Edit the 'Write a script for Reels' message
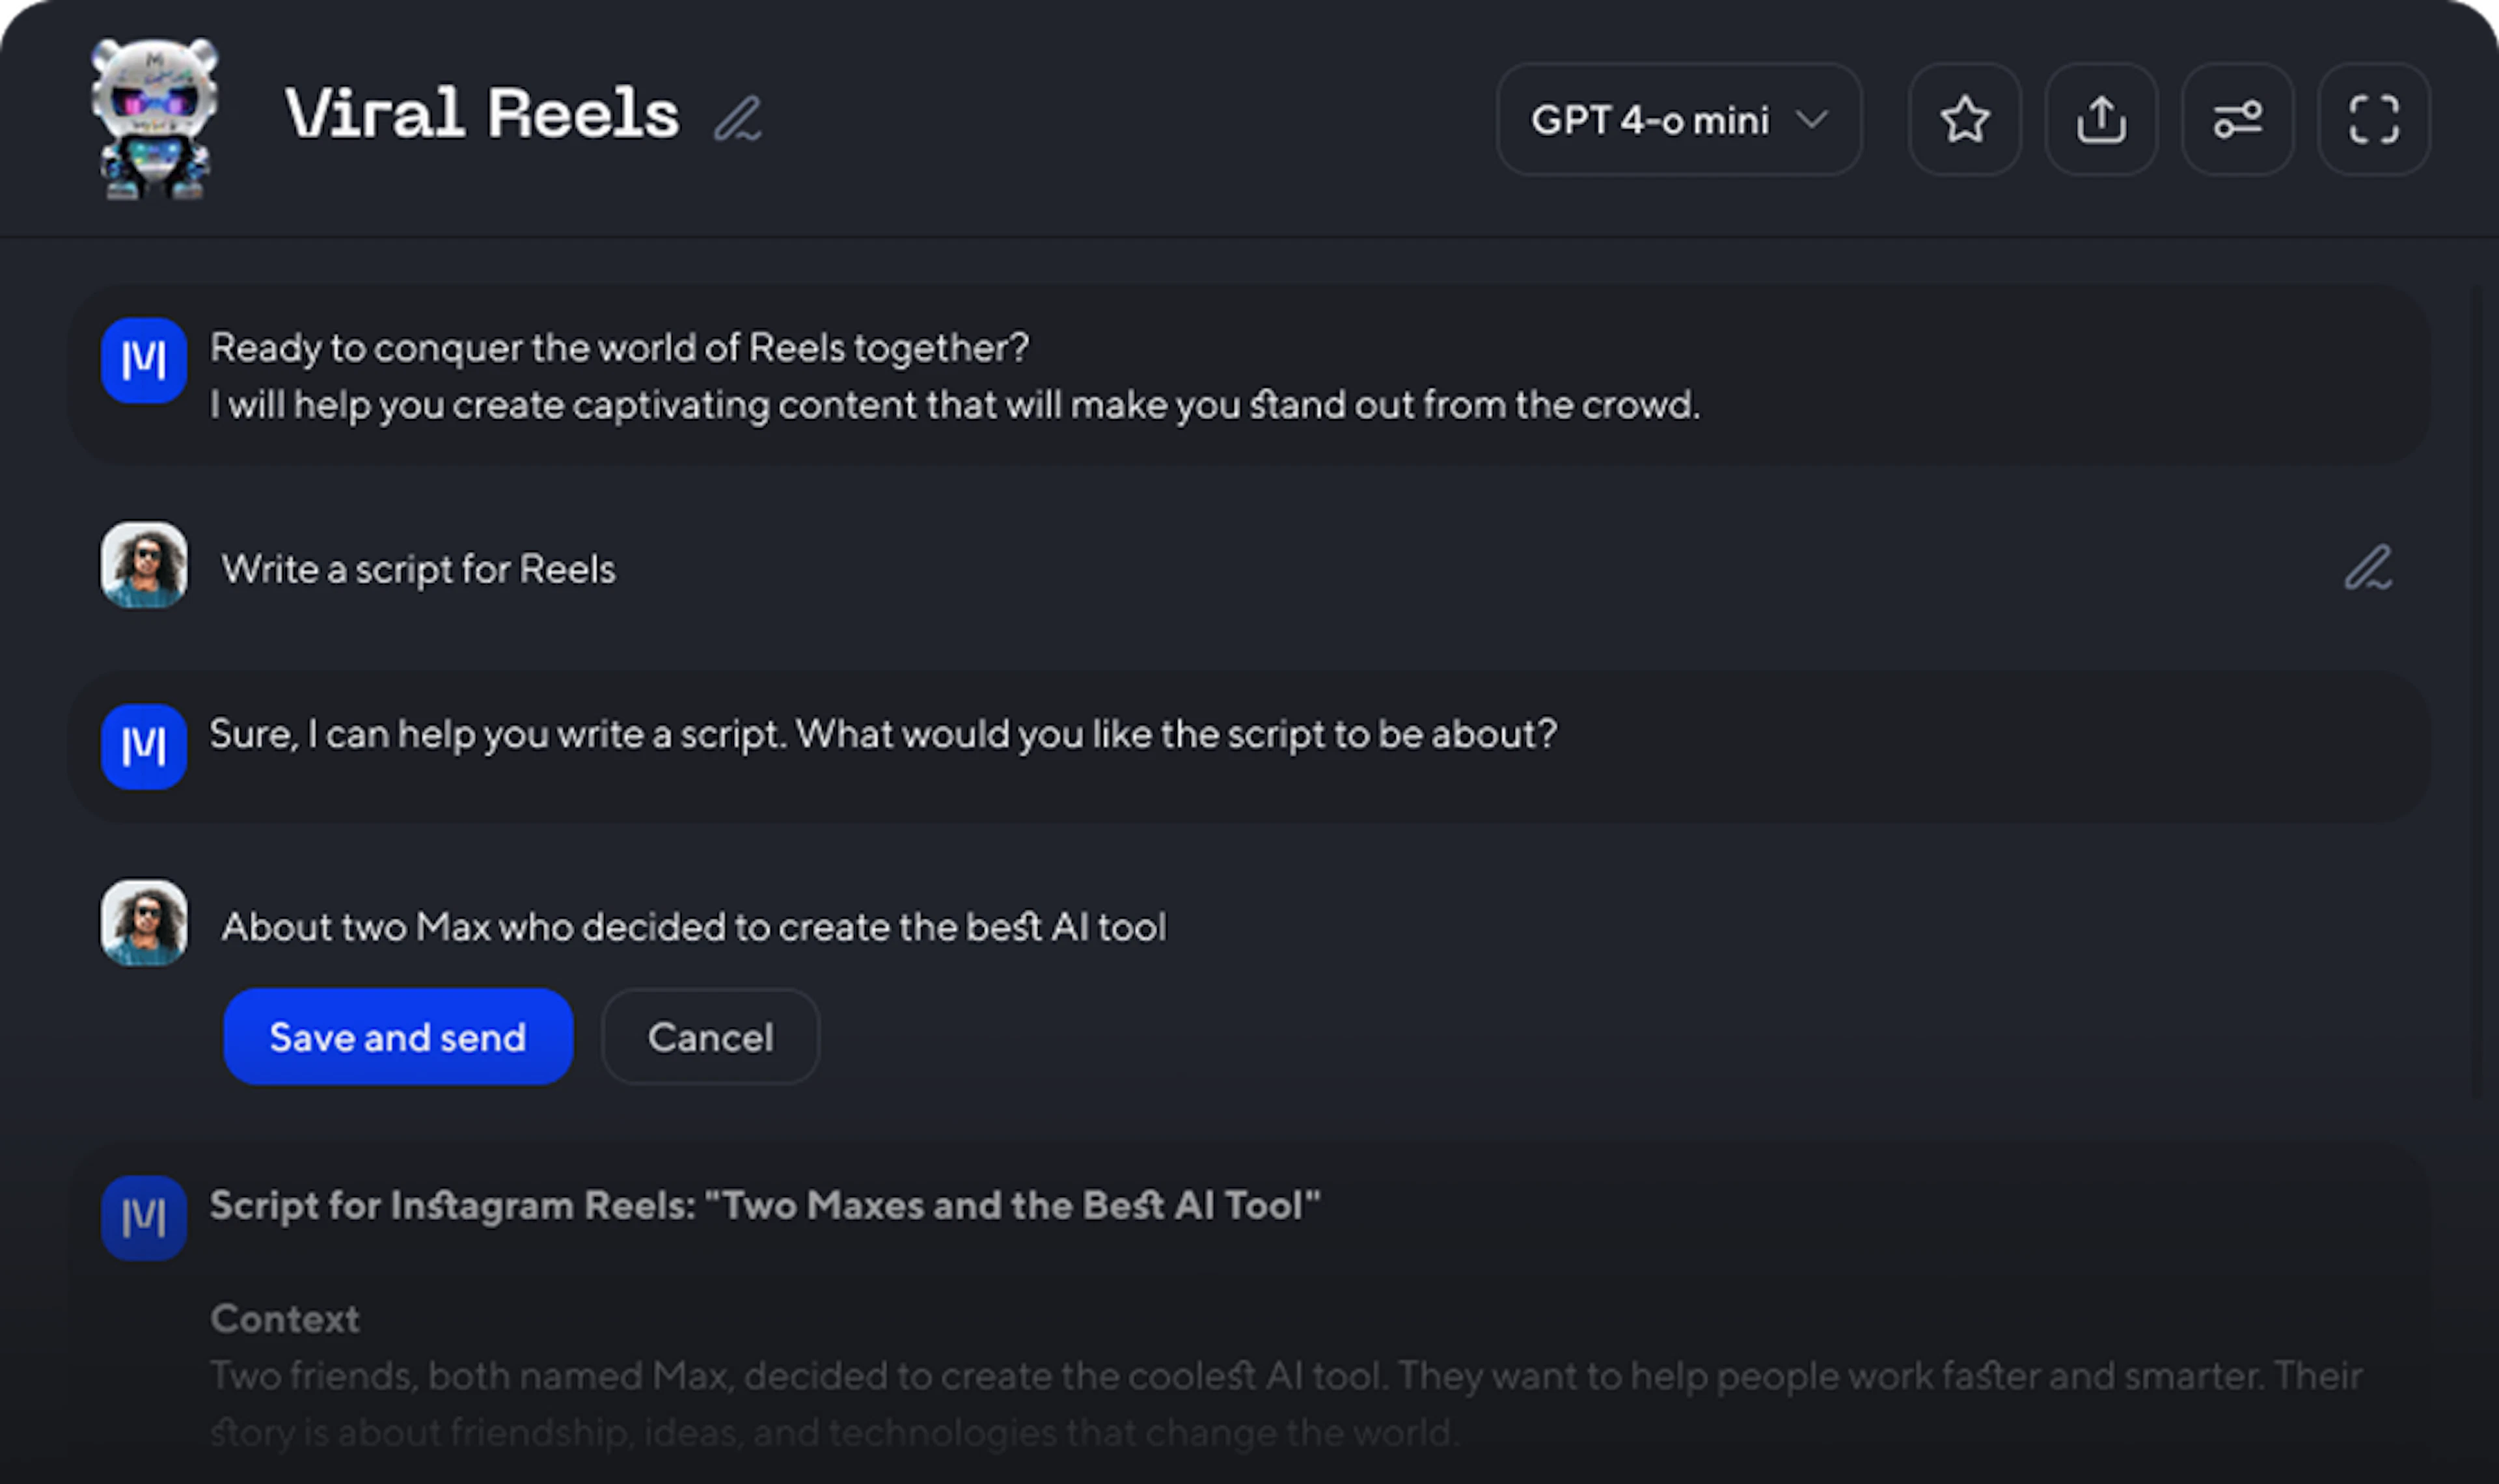Image resolution: width=2499 pixels, height=1484 pixels. pos(2367,568)
